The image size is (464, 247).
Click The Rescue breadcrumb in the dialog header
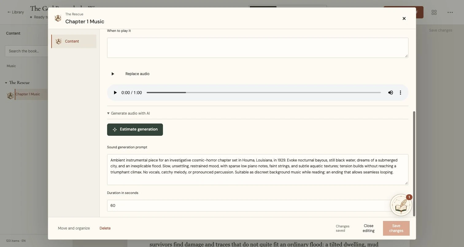(x=74, y=14)
